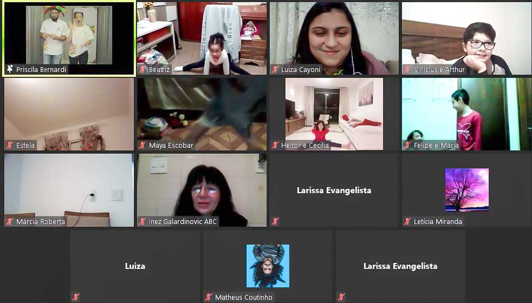
Task: Click muted mic icon by Inez Galardinovic ABC
Action: (x=142, y=221)
